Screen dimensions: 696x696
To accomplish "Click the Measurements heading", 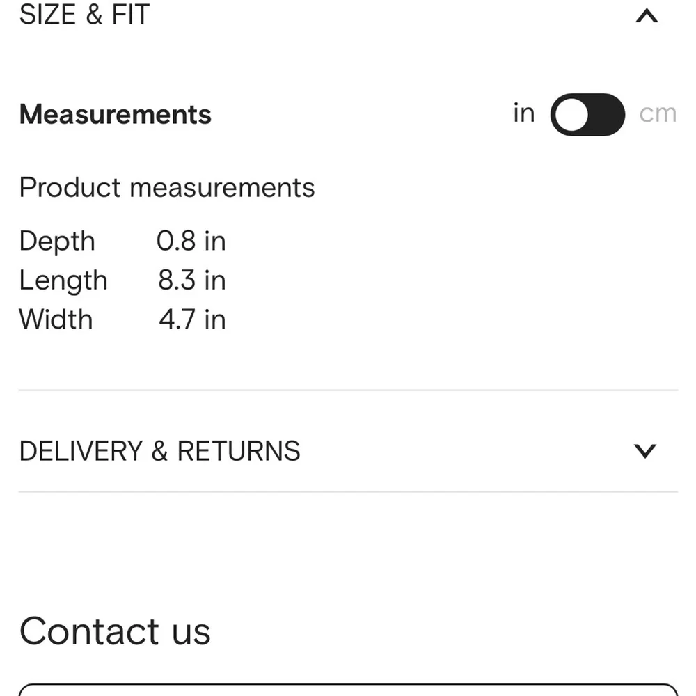I will point(116,115).
